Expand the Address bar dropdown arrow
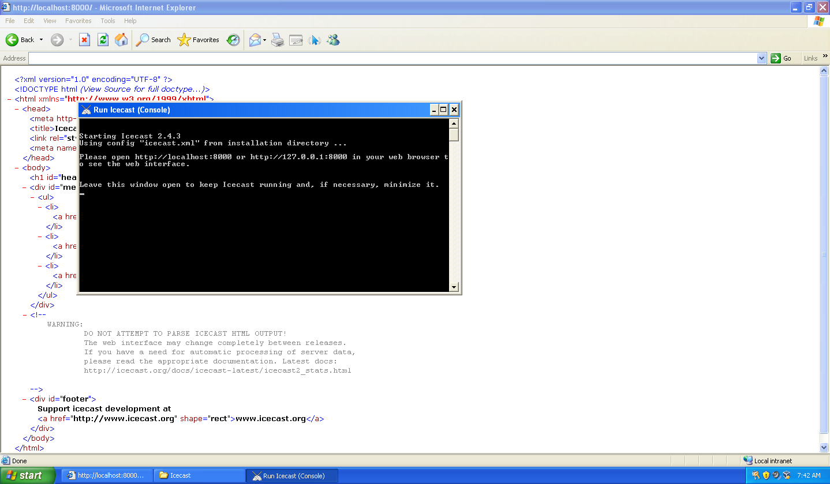This screenshot has width=830, height=484. (x=762, y=58)
